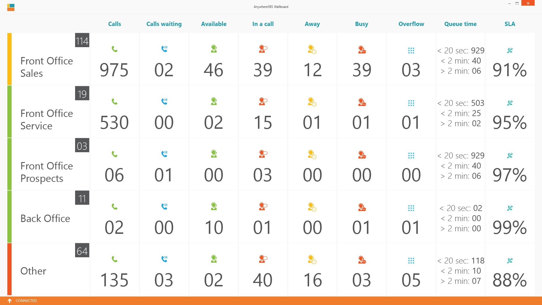Click the busy agent icon for Front Office Sales
The height and width of the screenshot is (305, 542).
(x=362, y=49)
